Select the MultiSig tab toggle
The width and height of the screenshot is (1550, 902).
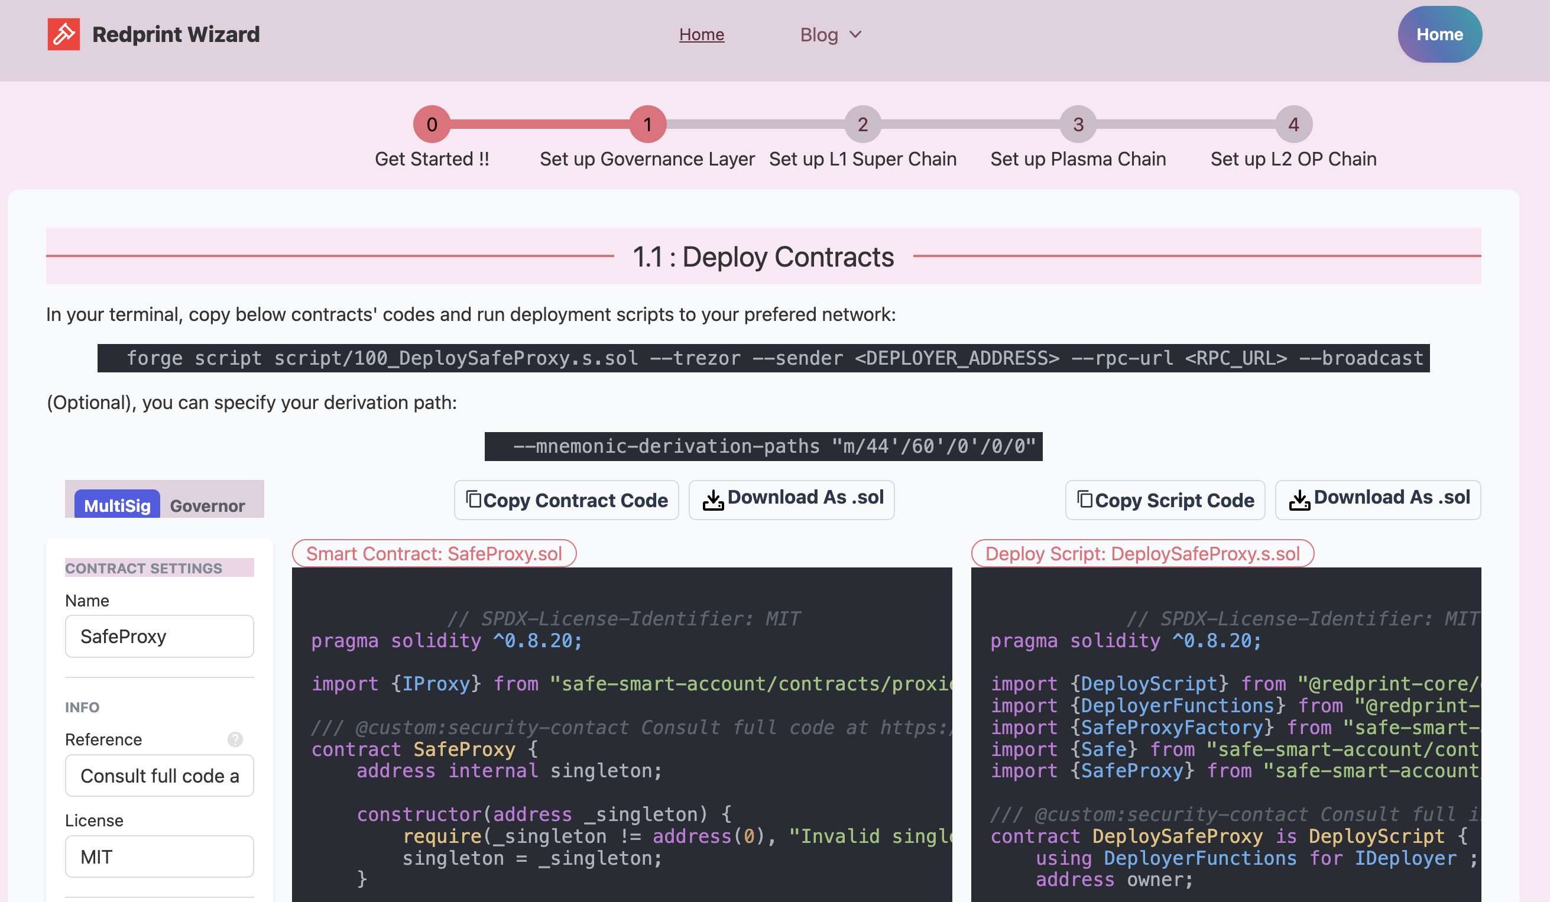(x=117, y=502)
